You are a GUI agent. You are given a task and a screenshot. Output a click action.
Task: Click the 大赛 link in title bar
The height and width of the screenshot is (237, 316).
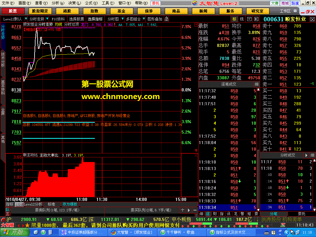pos(275,3)
